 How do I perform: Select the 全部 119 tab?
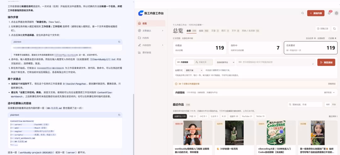tap(191, 31)
